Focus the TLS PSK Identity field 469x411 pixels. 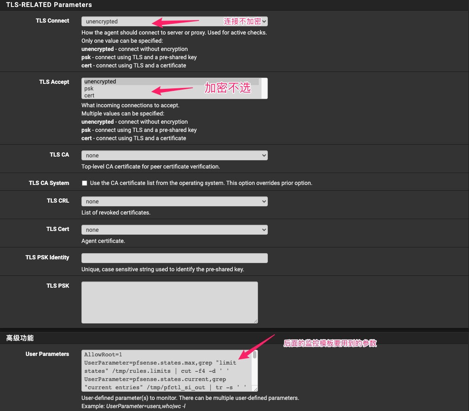(174, 258)
